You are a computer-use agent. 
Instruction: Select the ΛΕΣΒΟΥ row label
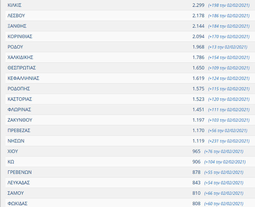[16, 16]
